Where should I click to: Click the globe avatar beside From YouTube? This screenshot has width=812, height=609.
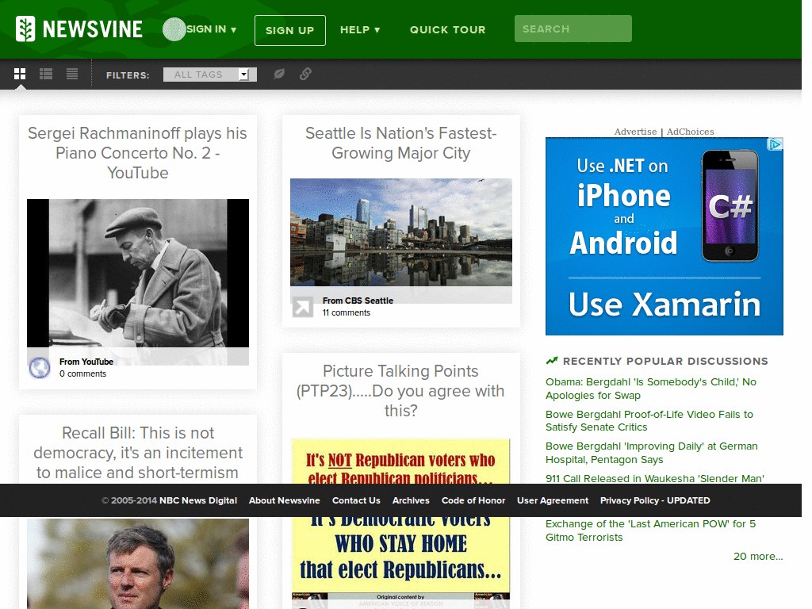pos(40,368)
